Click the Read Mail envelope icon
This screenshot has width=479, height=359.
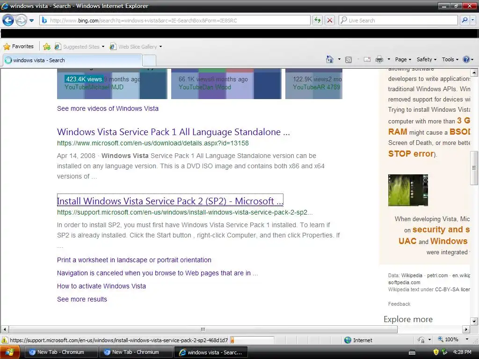tap(367, 59)
